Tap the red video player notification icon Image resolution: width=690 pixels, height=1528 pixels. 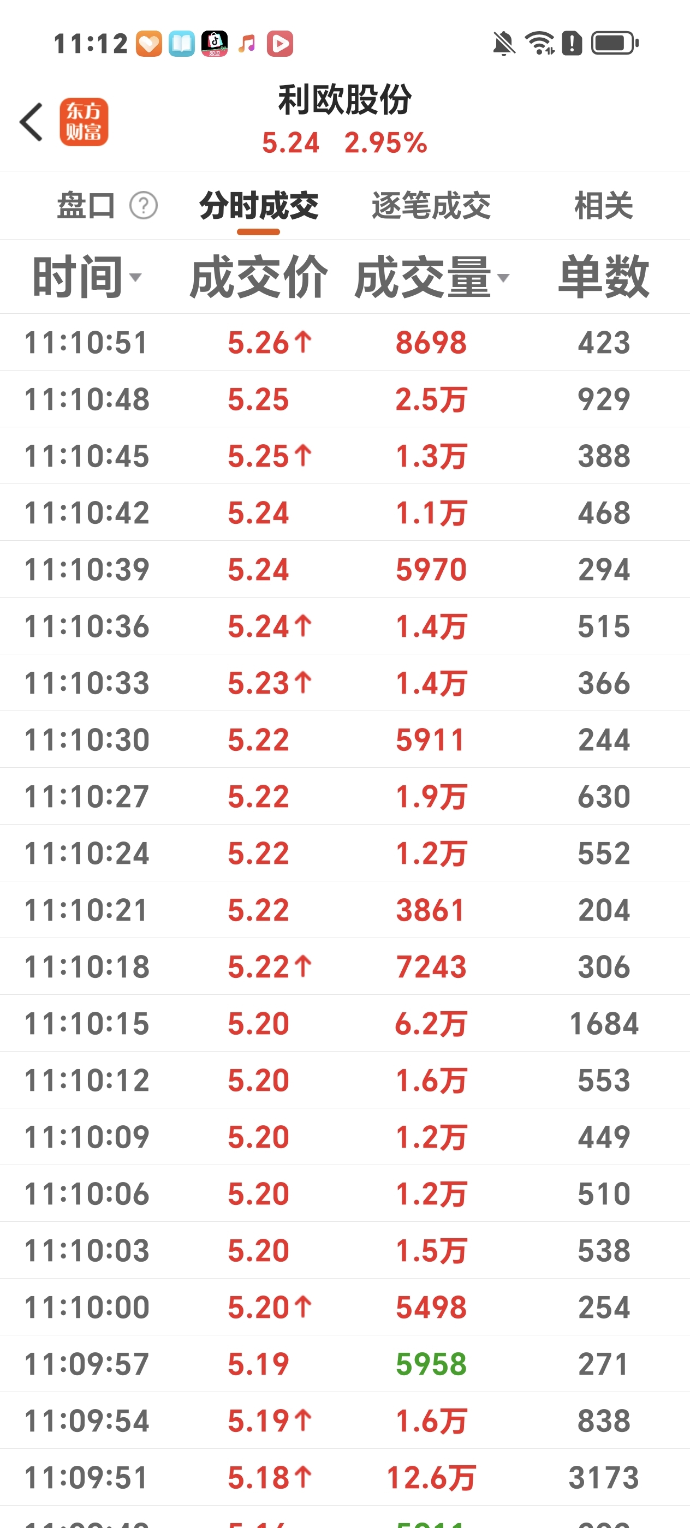280,43
